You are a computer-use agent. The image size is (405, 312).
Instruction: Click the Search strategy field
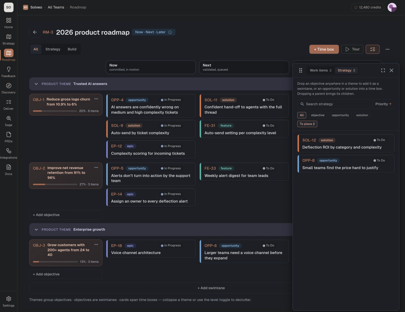coord(334,104)
